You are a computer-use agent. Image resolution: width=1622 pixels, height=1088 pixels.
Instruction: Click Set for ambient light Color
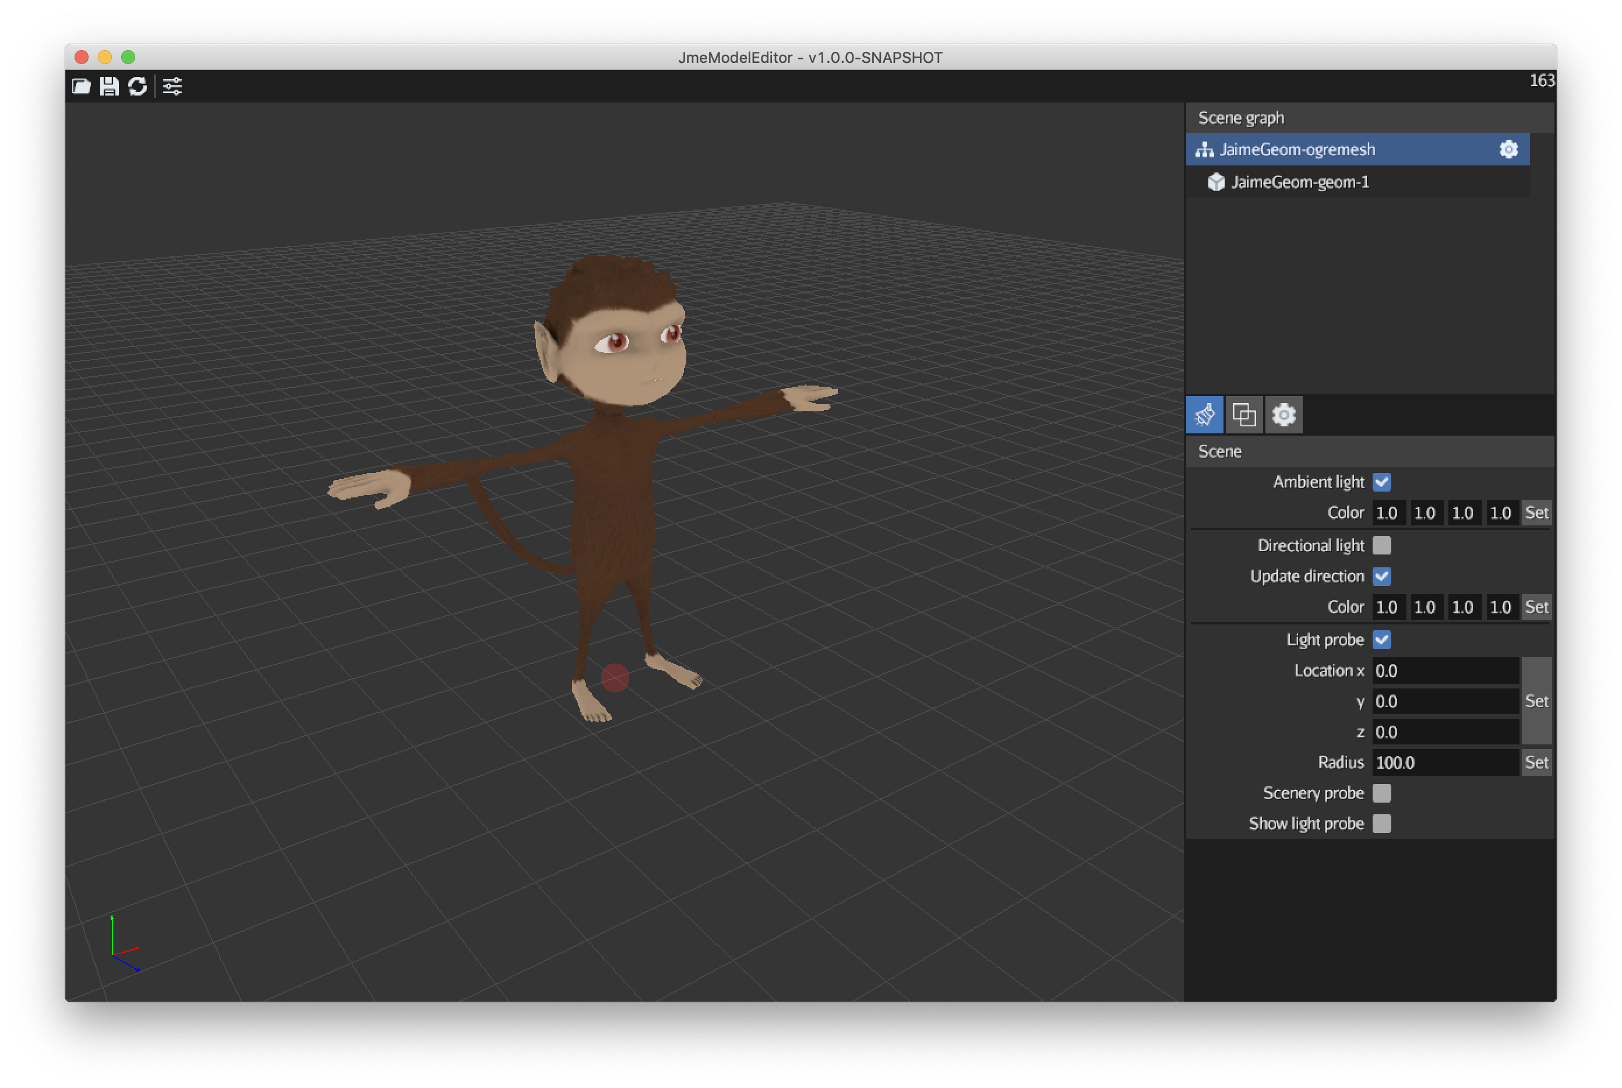1536,513
